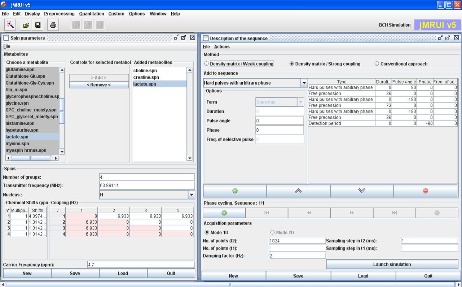Screen dimensions: 462x287
Task: Click New in Spin parameters panel
Action: coord(27,273)
